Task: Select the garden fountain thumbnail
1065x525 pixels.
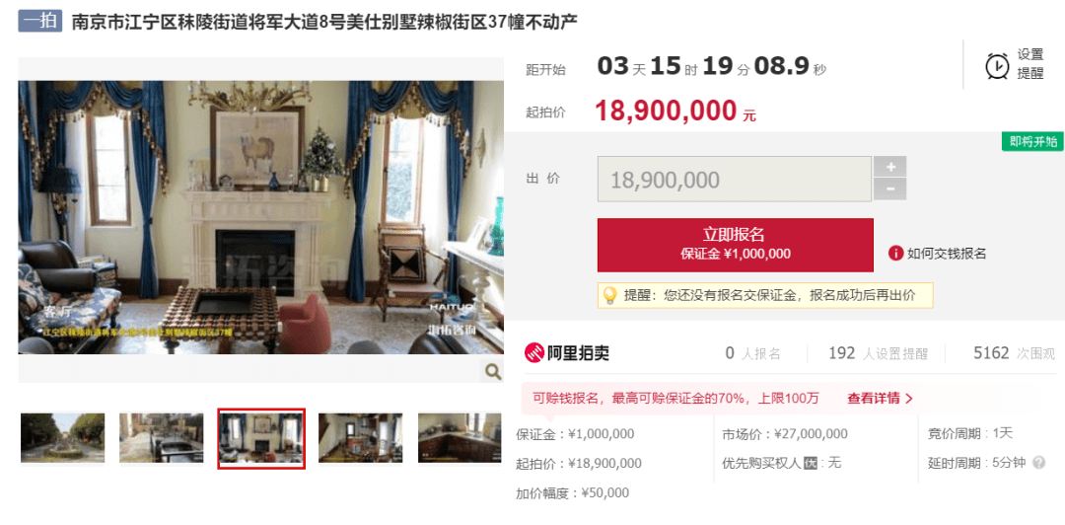Action: point(62,438)
